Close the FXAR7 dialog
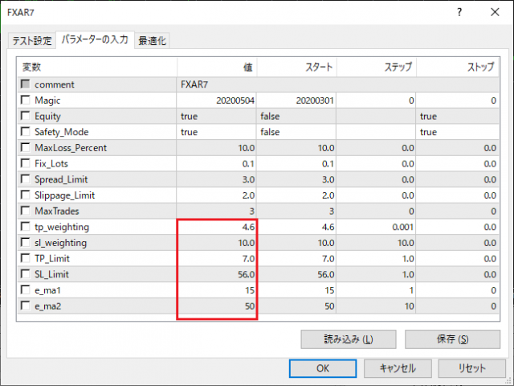 [495, 13]
